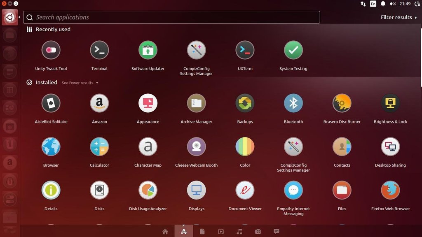The width and height of the screenshot is (422, 237).
Task: Select the Applications lens tab
Action: point(184,231)
